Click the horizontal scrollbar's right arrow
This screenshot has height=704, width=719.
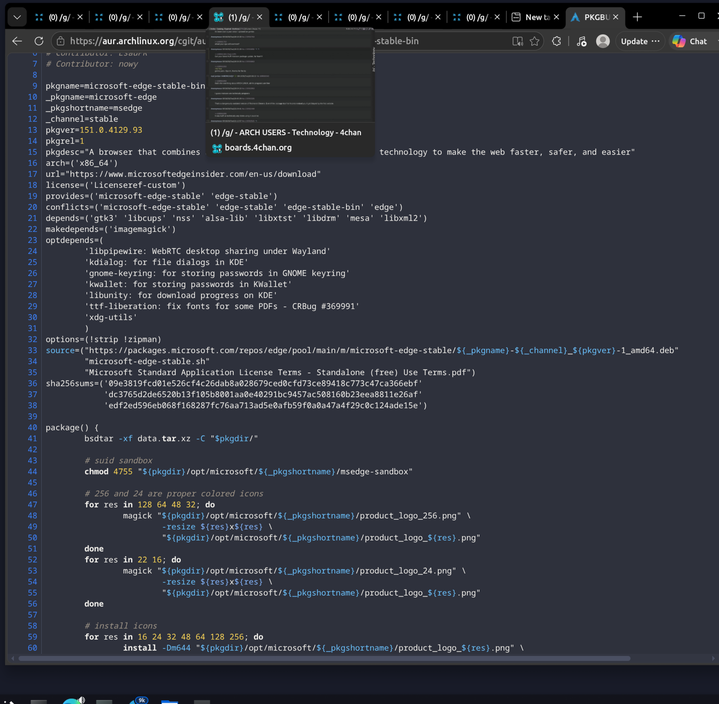[x=713, y=658]
